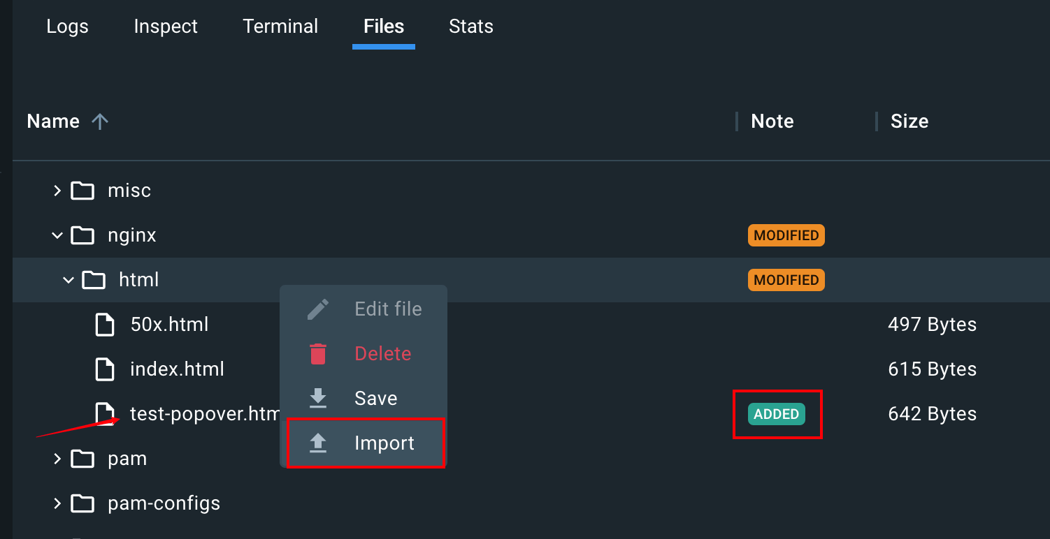
Task: Click the pam folder icon
Action: pos(82,459)
